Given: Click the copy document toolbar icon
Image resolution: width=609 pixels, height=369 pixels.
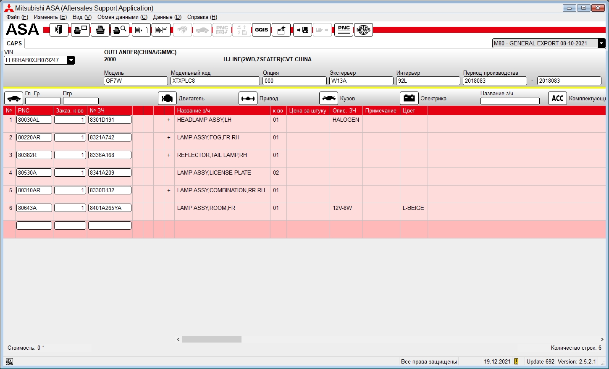Looking at the screenshot, I should [x=141, y=30].
